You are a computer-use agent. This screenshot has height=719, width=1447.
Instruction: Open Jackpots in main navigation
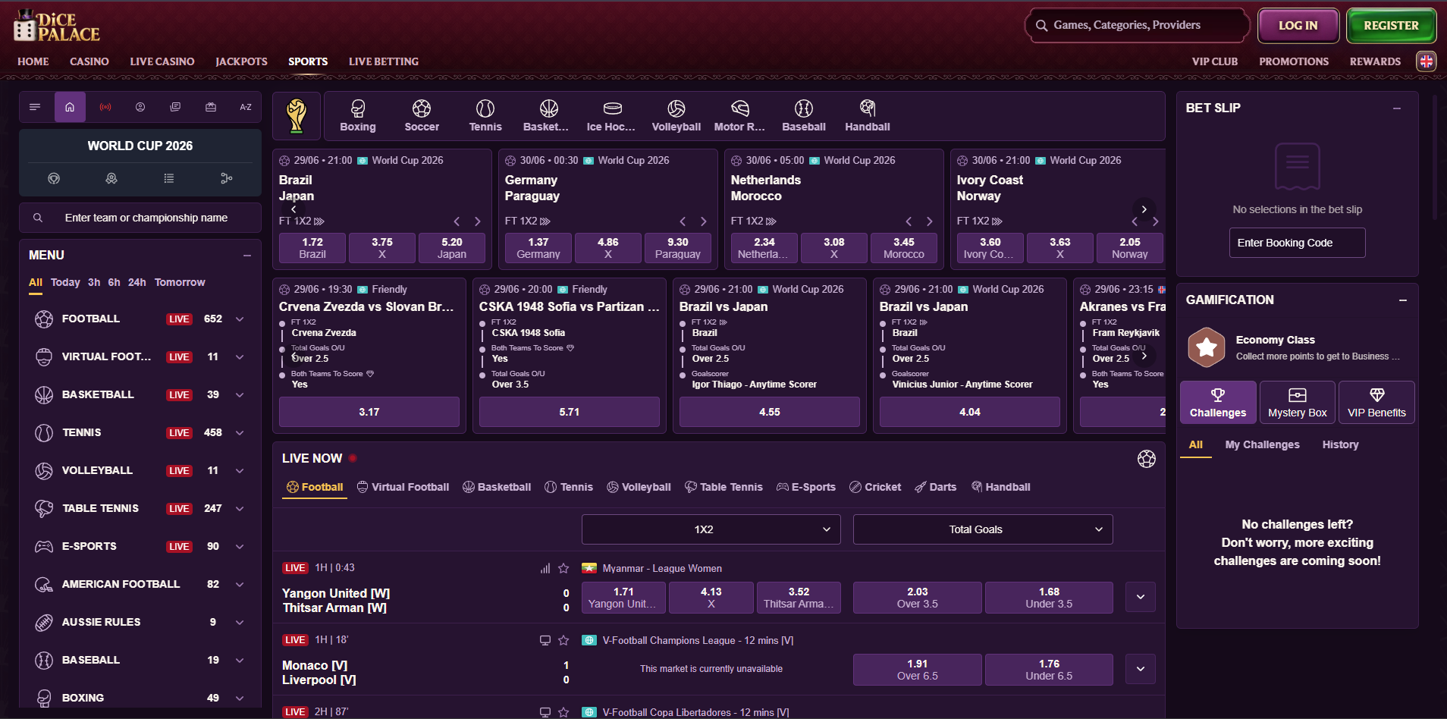[x=241, y=61]
